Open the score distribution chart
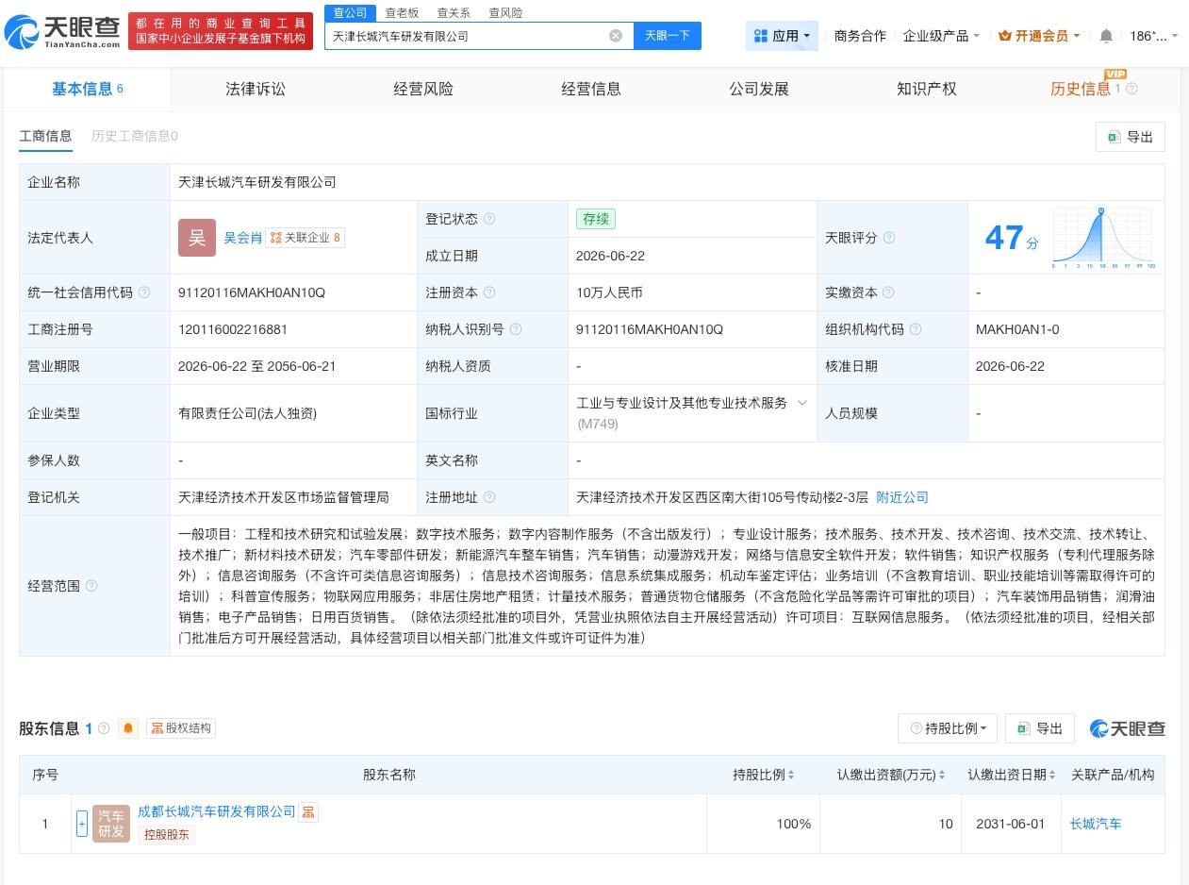The height and width of the screenshot is (885, 1189). (1104, 238)
